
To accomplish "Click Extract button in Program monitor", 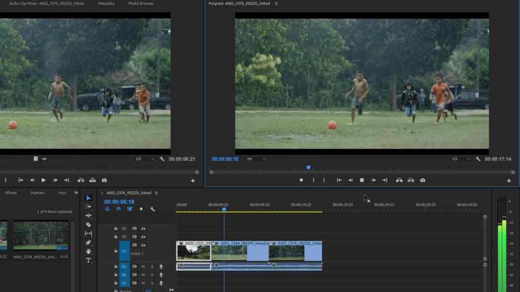I will pyautogui.click(x=411, y=180).
